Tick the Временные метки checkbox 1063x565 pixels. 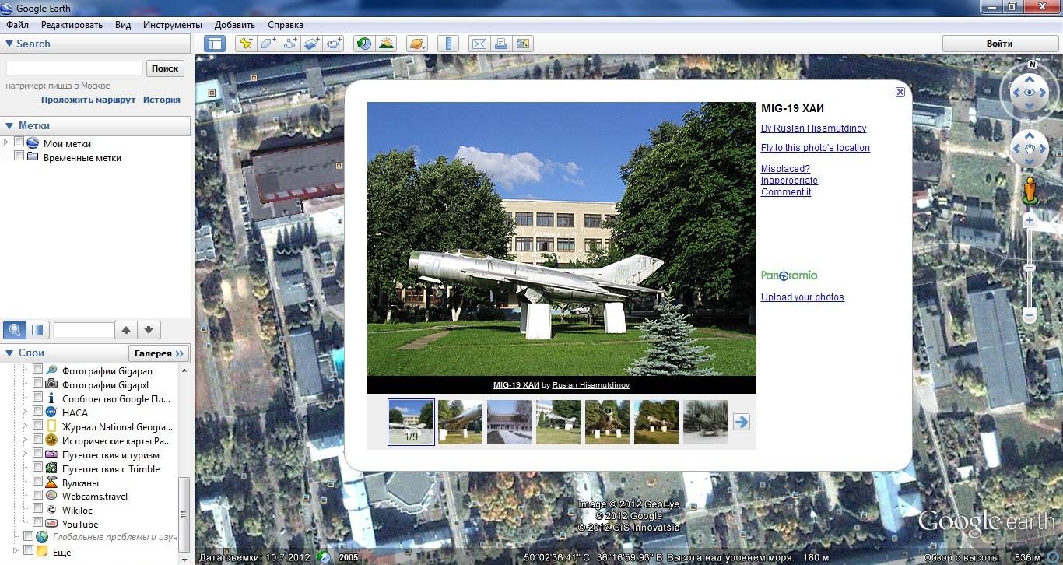tap(19, 157)
